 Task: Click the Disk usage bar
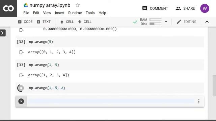click(x=155, y=24)
